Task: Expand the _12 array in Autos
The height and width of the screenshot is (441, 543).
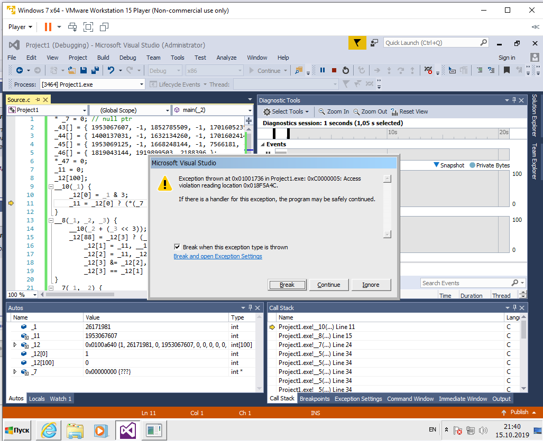Action: 15,345
